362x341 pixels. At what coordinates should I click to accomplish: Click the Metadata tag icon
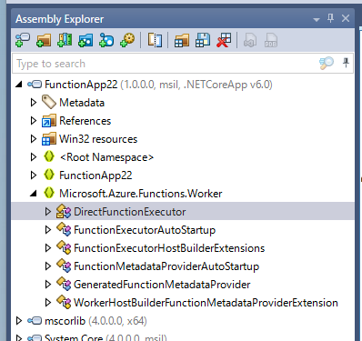click(49, 102)
